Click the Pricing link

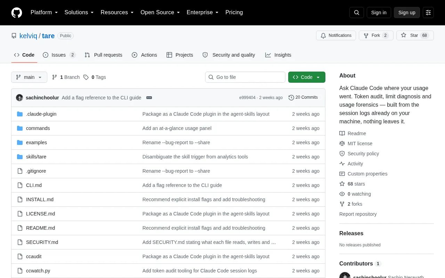pos(234,13)
